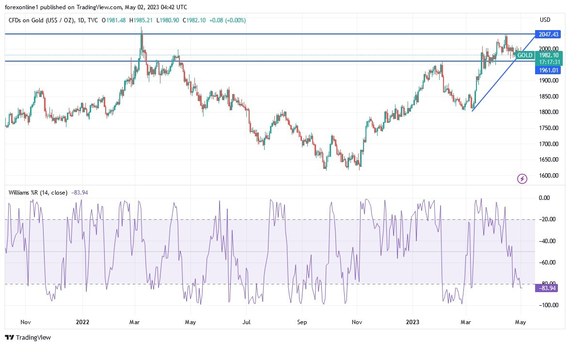Click the blue 2047.43 resistance price label

click(x=548, y=34)
